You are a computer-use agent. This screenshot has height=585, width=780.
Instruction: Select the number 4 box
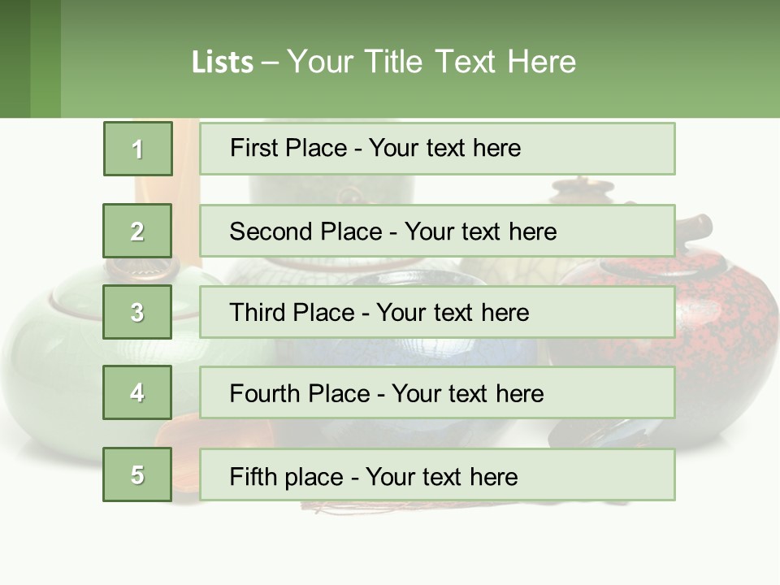click(x=137, y=392)
